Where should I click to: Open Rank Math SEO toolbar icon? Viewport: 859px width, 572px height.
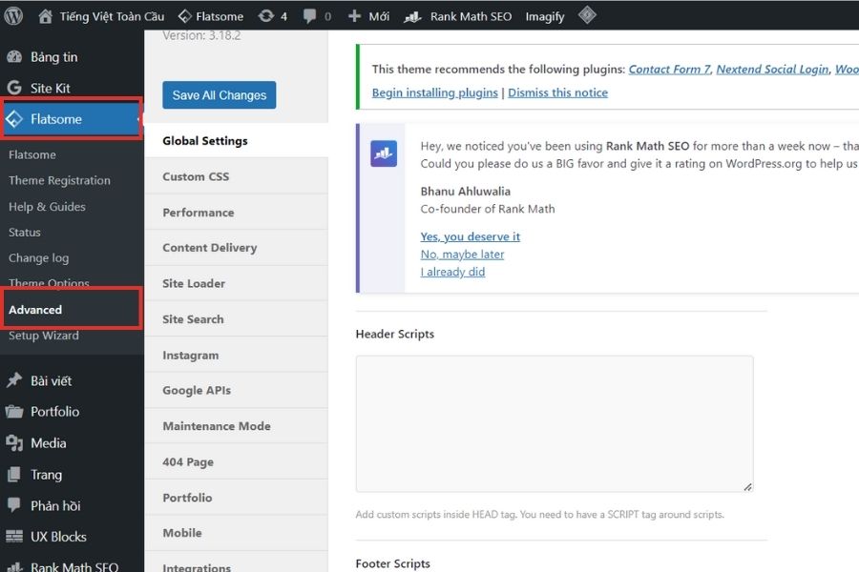[x=412, y=16]
